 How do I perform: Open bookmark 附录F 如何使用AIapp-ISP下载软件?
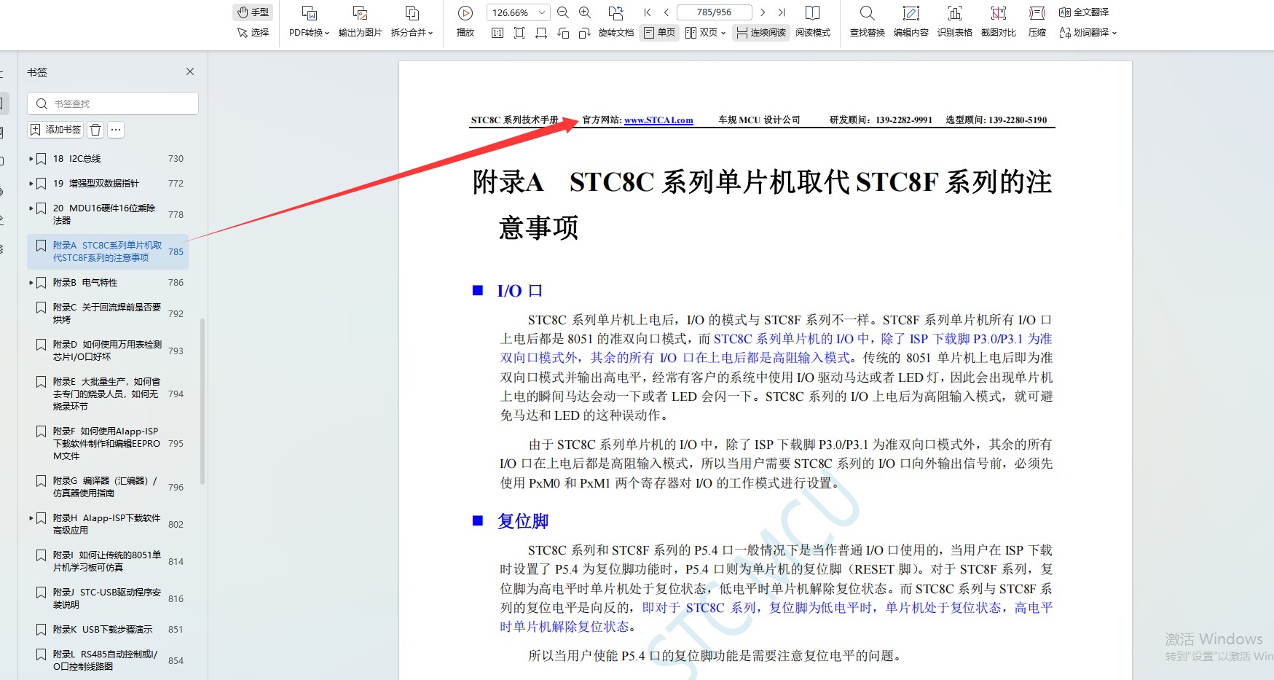(108, 443)
